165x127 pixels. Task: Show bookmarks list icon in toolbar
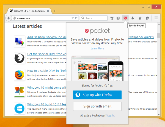tap(118, 18)
